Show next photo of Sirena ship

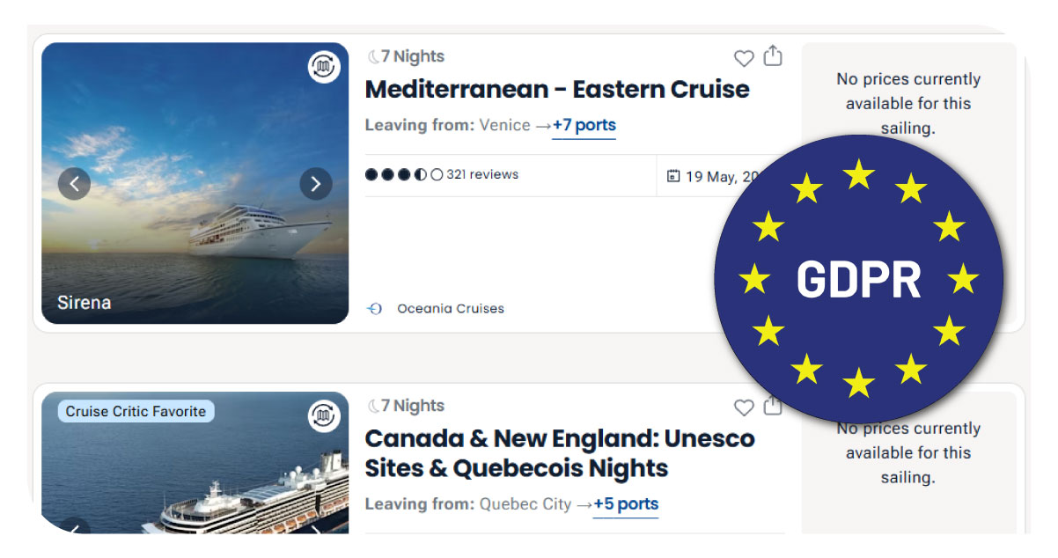[x=316, y=184]
